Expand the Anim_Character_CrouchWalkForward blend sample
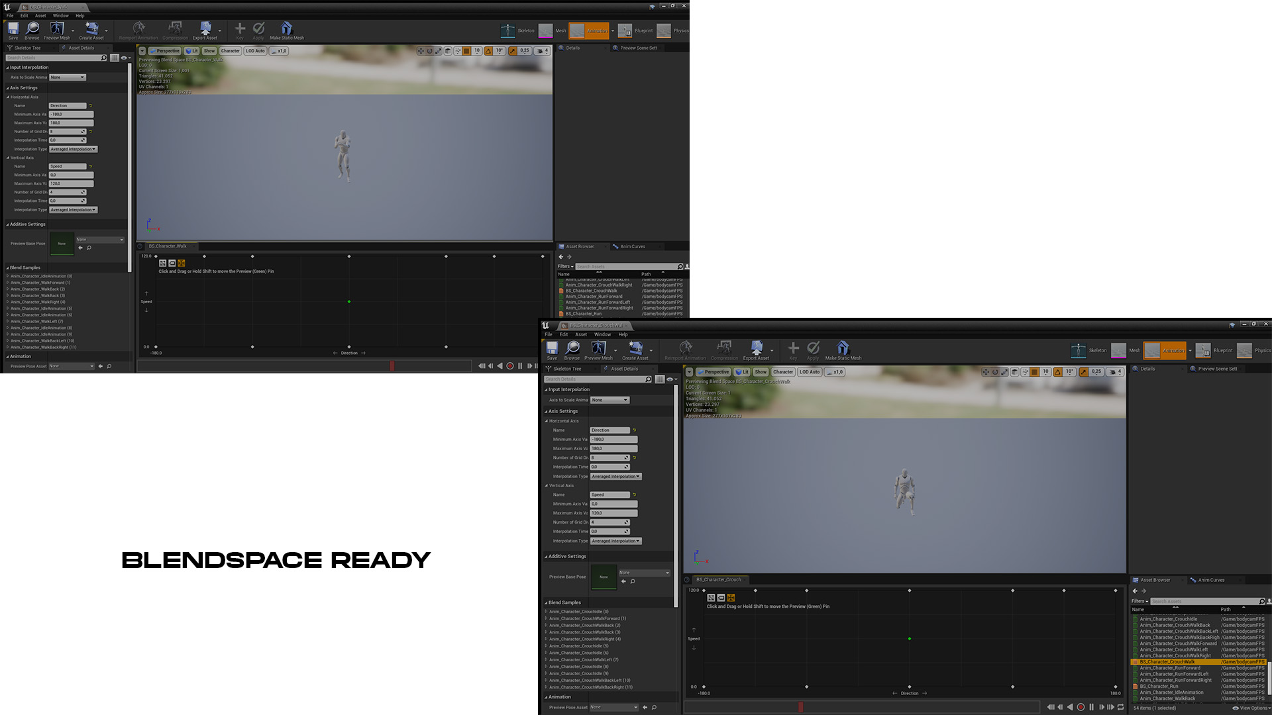Screen dimensions: 1272x715 [545, 618]
